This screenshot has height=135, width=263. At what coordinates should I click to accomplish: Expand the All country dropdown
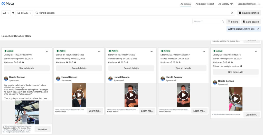(6, 13)
